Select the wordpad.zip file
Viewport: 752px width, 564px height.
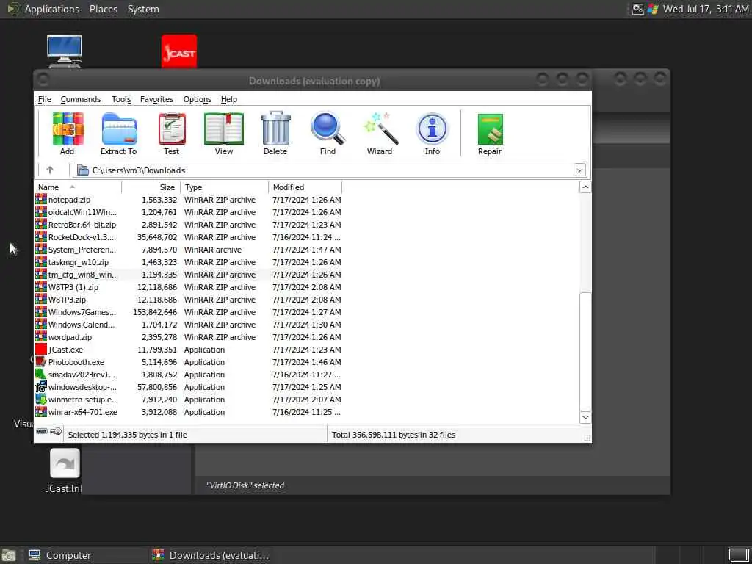[x=70, y=337]
